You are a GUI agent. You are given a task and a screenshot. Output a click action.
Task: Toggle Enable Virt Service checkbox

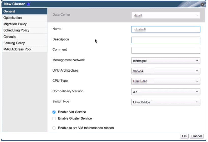(54, 112)
